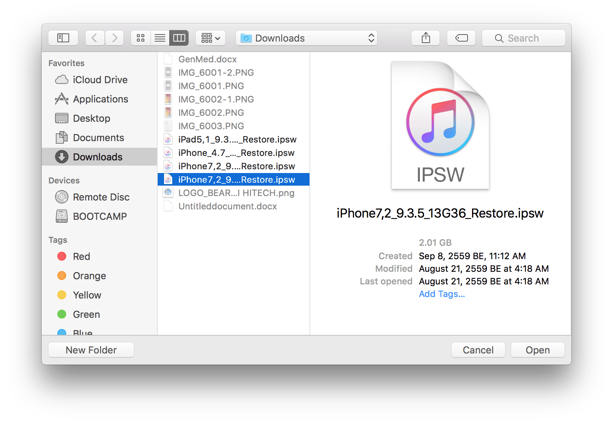The height and width of the screenshot is (424, 613).
Task: Open the BOOTCAMP volume
Action: (99, 216)
